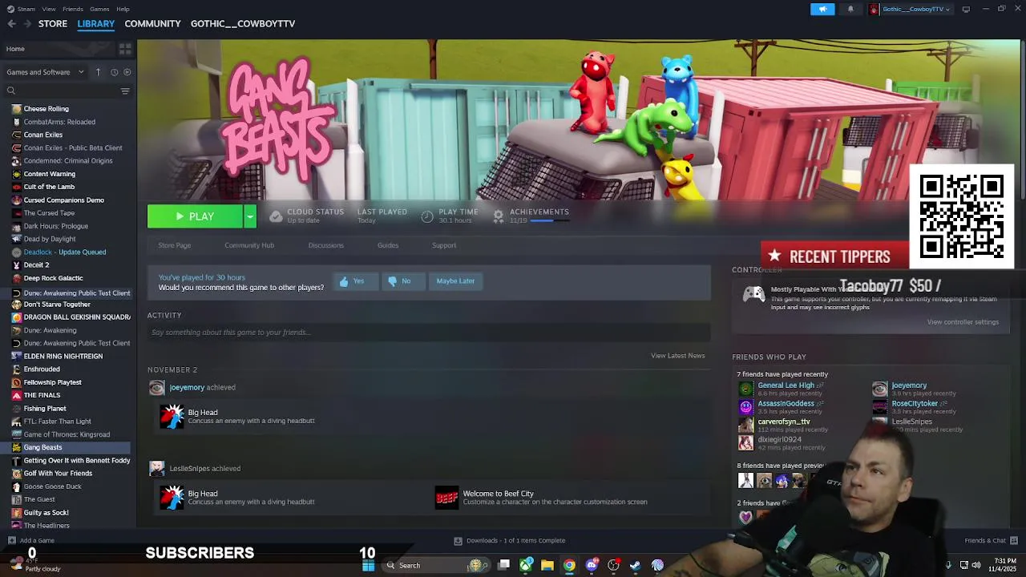1026x577 pixels.
Task: Open the Steam announcements megaphone icon
Action: pyautogui.click(x=822, y=10)
